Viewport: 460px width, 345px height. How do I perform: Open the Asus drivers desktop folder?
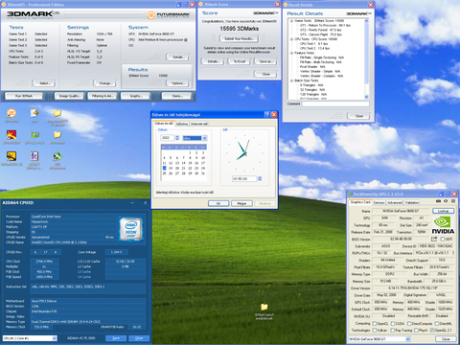(x=57, y=114)
